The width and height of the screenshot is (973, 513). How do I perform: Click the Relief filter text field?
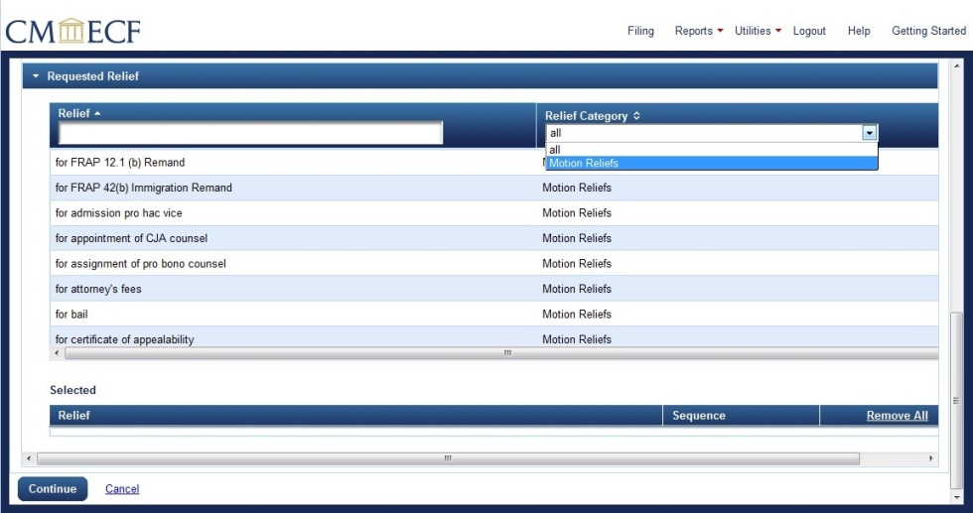(250, 133)
